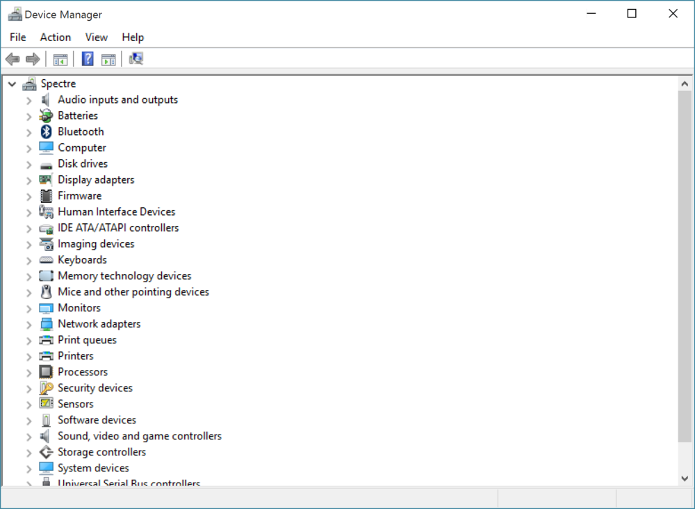Expand the Computer category

pos(28,148)
